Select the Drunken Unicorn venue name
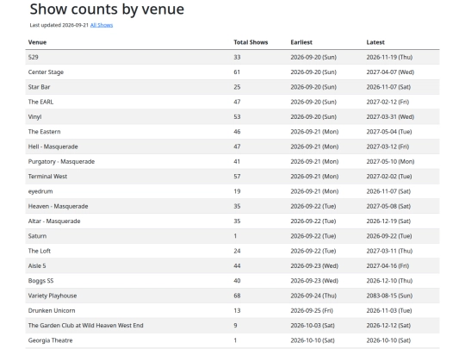The image size is (465, 349). [x=52, y=310]
